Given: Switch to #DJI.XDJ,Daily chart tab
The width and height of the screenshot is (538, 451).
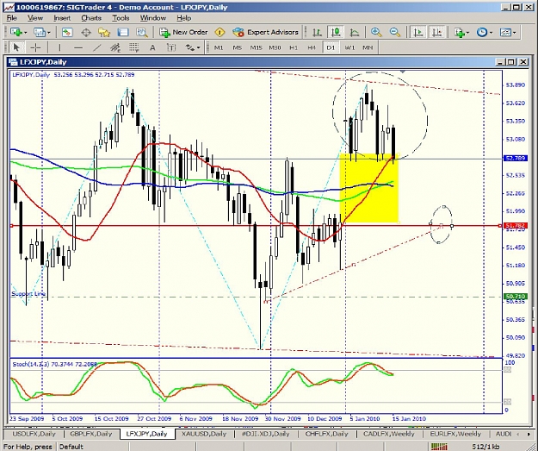Looking at the screenshot, I should (265, 434).
